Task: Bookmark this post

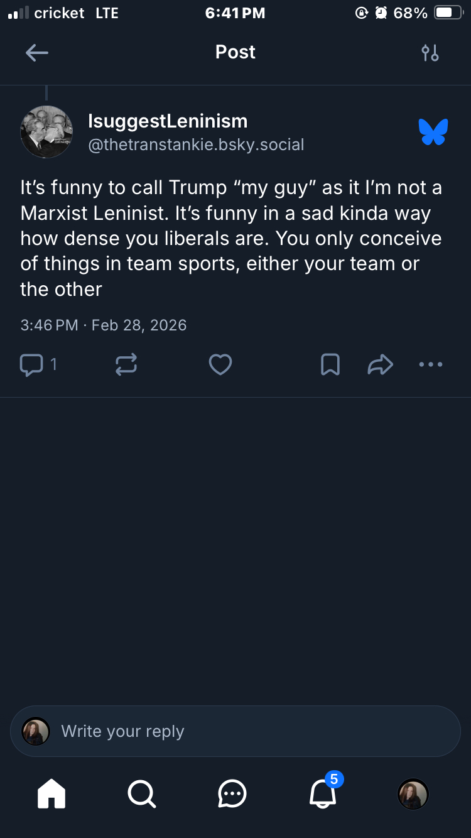Action: [330, 364]
